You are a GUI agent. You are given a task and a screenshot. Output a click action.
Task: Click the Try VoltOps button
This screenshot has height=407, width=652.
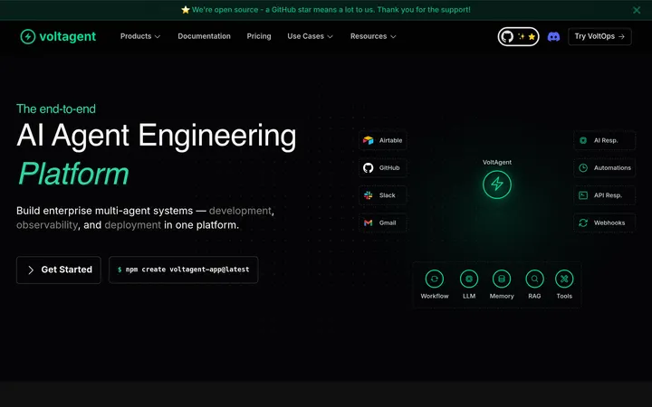[x=599, y=36]
